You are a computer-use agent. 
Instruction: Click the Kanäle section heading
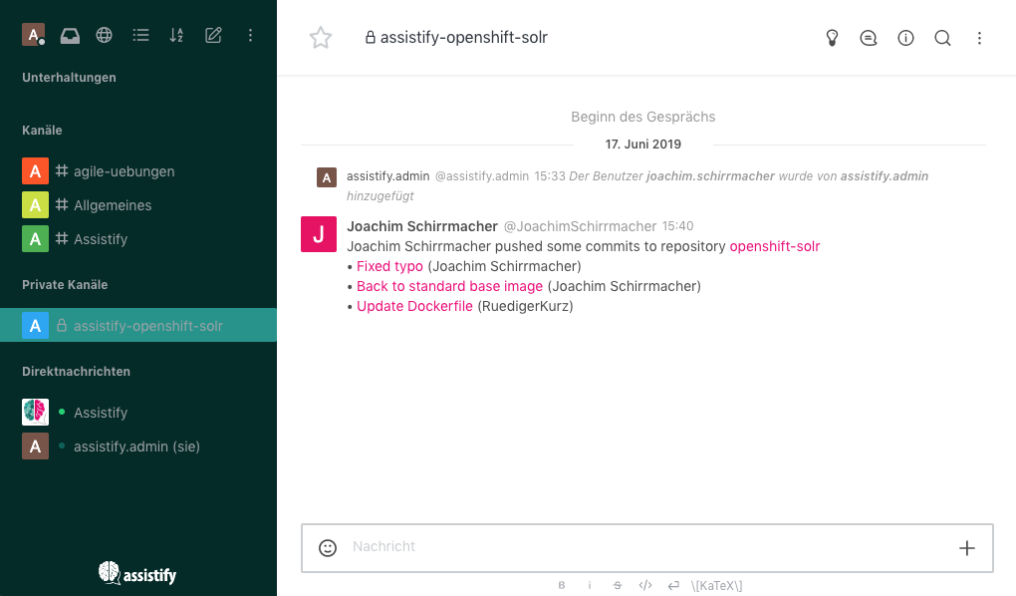click(42, 131)
